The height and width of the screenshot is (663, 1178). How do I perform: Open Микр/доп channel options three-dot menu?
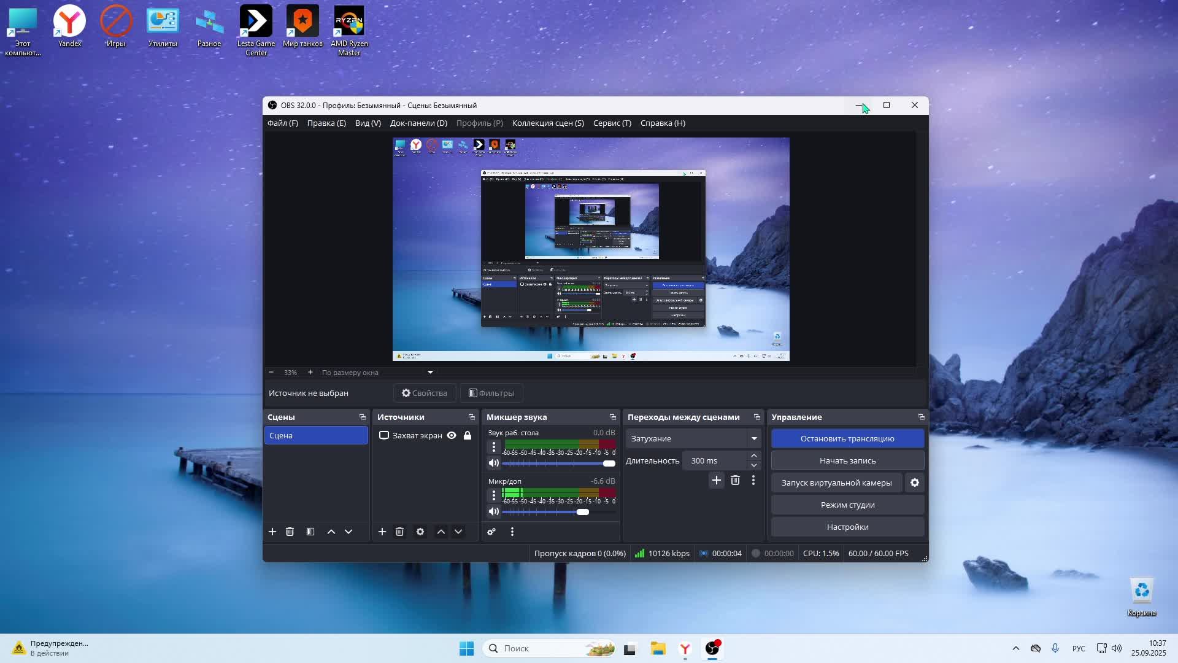[494, 495]
